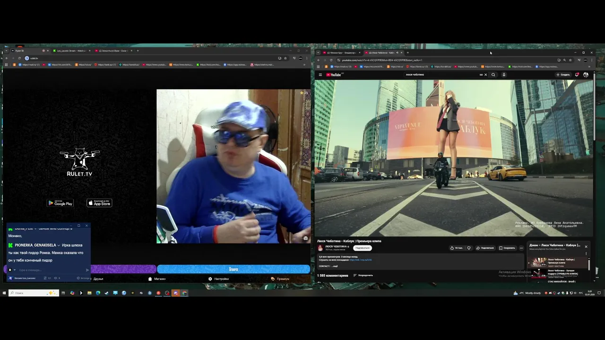Open the Премиум section
605x340 pixels.
(x=280, y=279)
